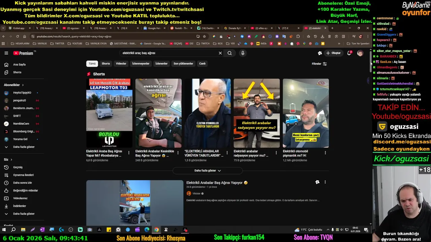Image resolution: width=431 pixels, height=242 pixels.
Task: Open options for 'Elektrikli otomobil pişmanlık' short
Action: click(x=325, y=153)
